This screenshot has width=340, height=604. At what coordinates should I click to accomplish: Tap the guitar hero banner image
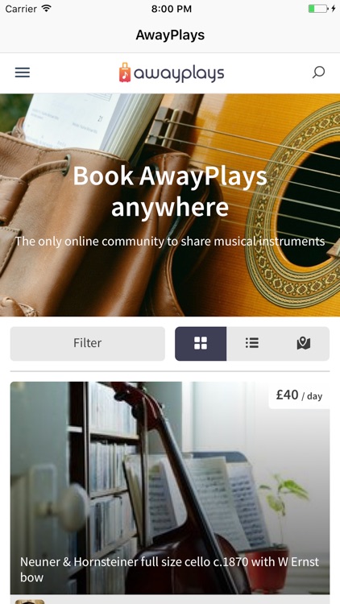170,205
